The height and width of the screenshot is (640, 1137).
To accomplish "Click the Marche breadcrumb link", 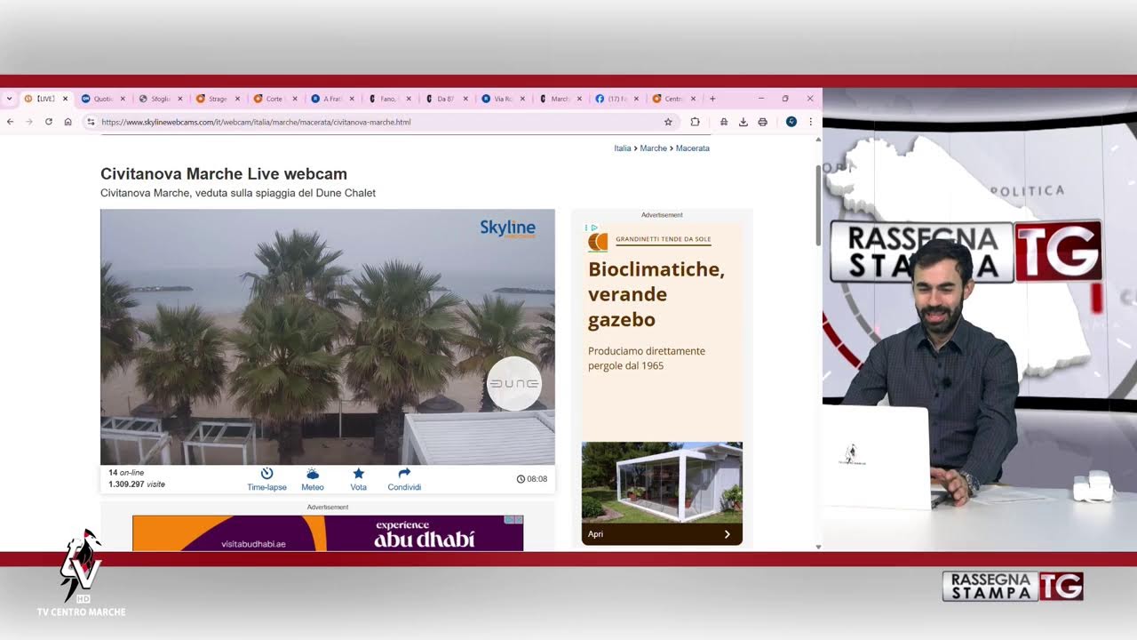I will (x=653, y=148).
